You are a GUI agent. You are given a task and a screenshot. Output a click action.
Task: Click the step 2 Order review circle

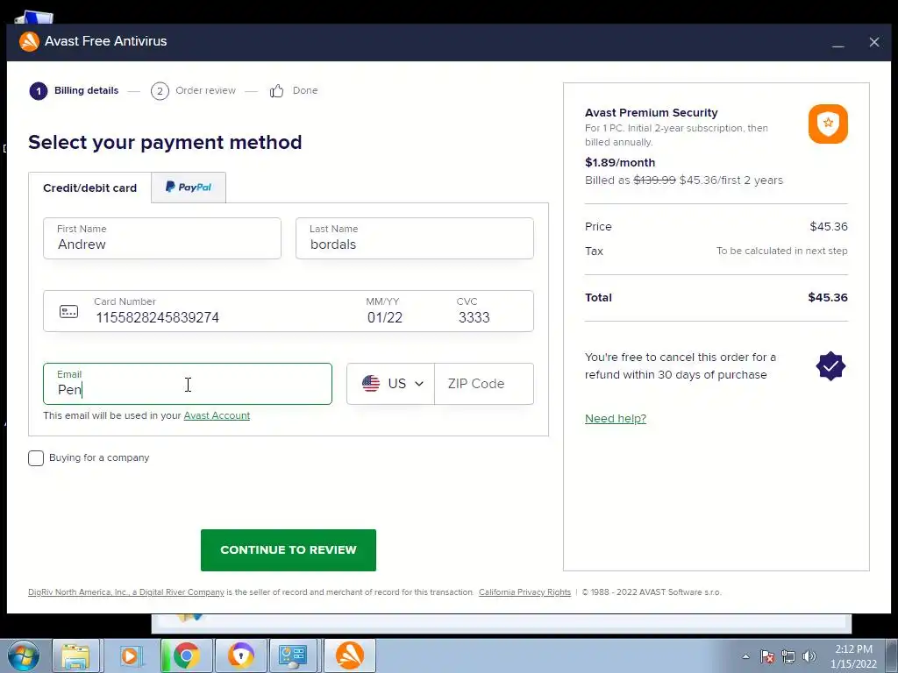(x=160, y=90)
